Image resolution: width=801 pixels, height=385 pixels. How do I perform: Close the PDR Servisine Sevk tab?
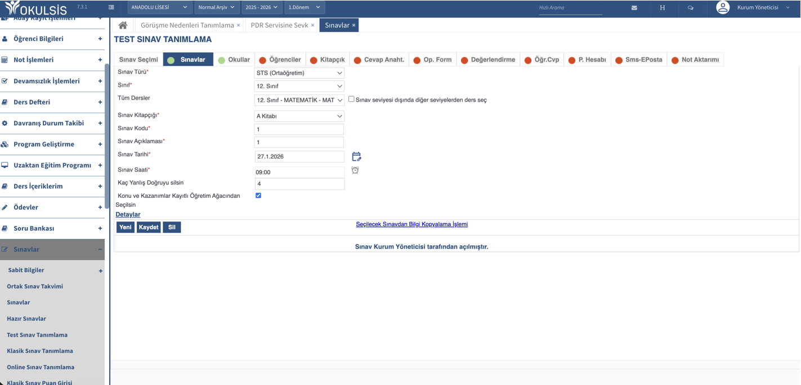[312, 25]
